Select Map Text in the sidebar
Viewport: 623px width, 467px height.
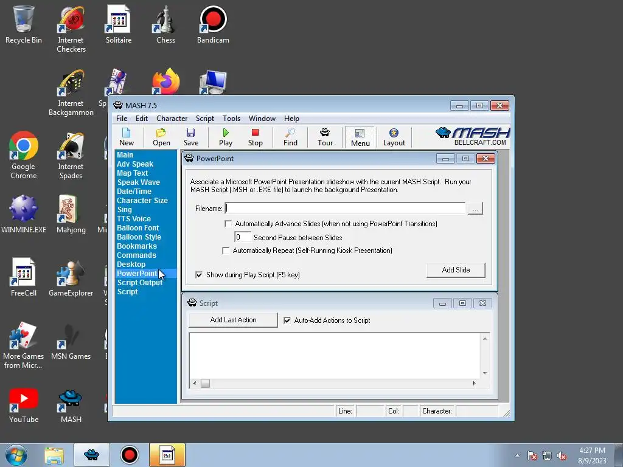tap(132, 173)
